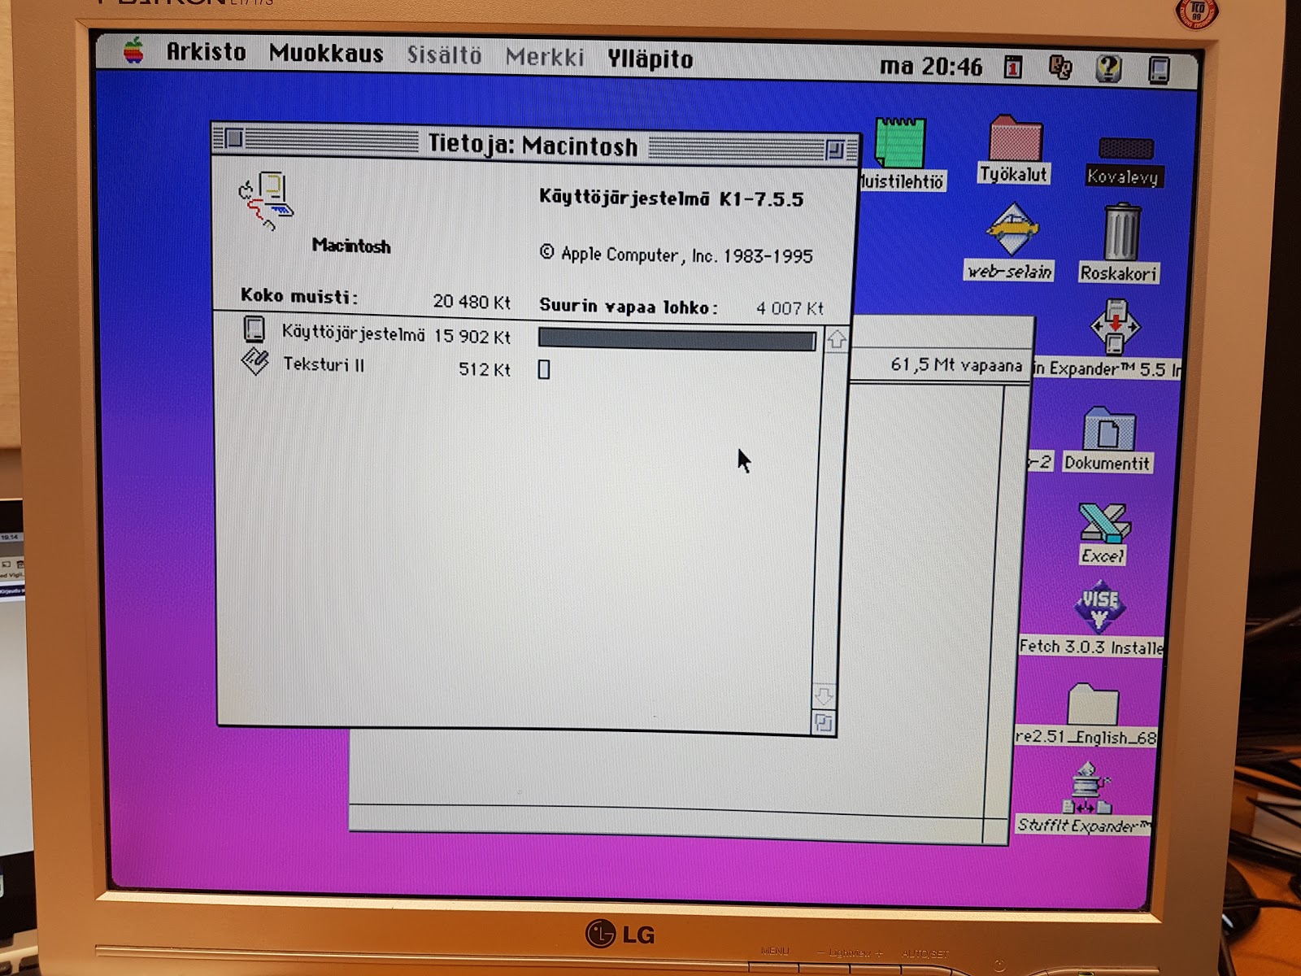Image resolution: width=1301 pixels, height=976 pixels.
Task: Click the Macintosh label under computer icon
Action: pos(351,246)
